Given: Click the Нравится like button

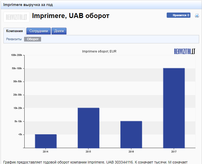Looking at the screenshot, I should (178, 15).
